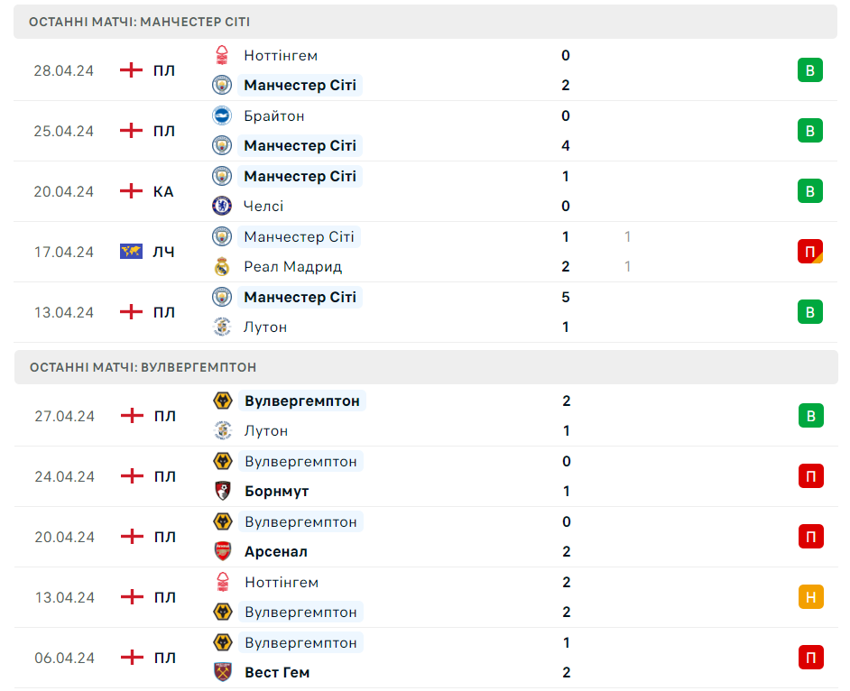Open team link Вест Гем
This screenshot has width=850, height=691.
(x=277, y=673)
